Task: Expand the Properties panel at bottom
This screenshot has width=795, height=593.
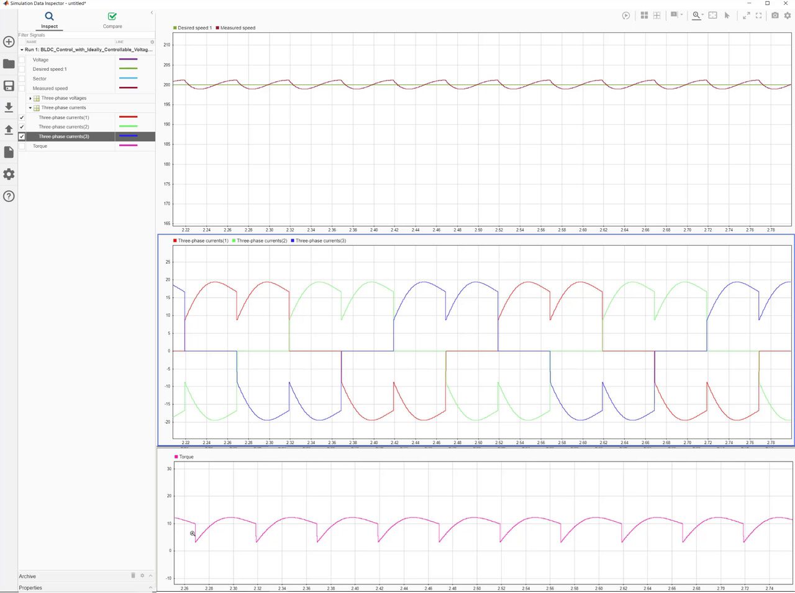Action: 150,587
